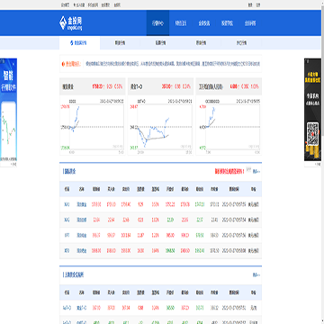Switch to the 股票行情 sub-tab
324x324 pixels.
pos(160,43)
